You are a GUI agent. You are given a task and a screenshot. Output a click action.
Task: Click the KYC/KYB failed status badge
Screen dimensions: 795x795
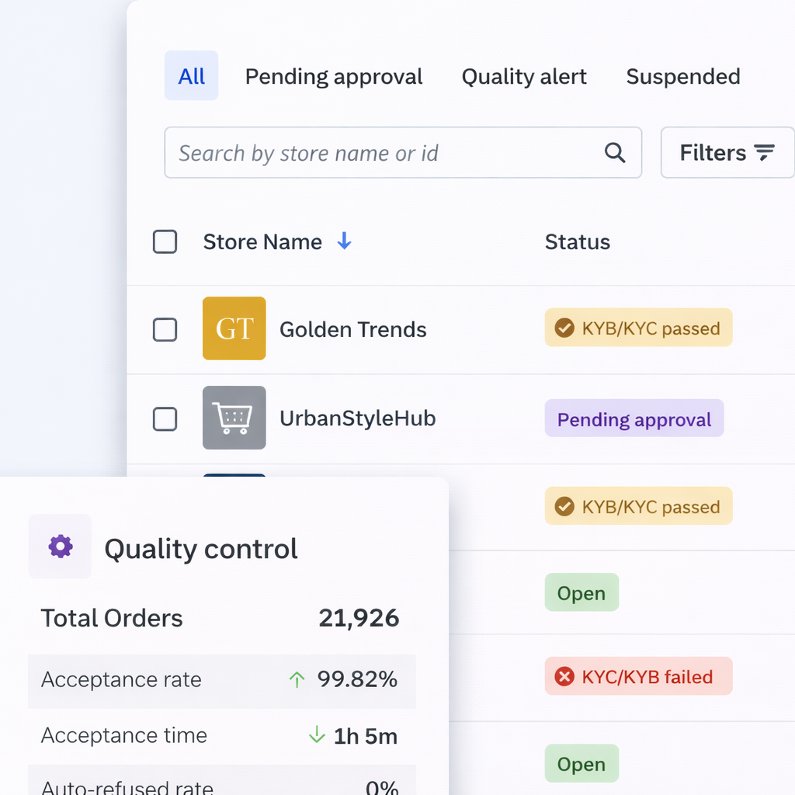coord(638,676)
